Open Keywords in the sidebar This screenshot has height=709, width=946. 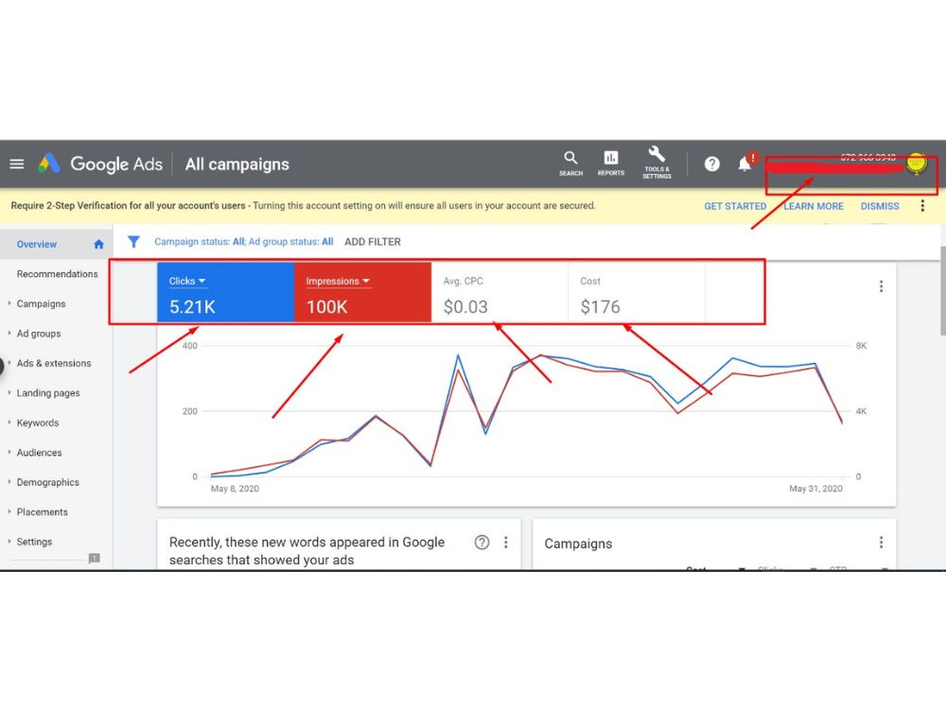38,423
